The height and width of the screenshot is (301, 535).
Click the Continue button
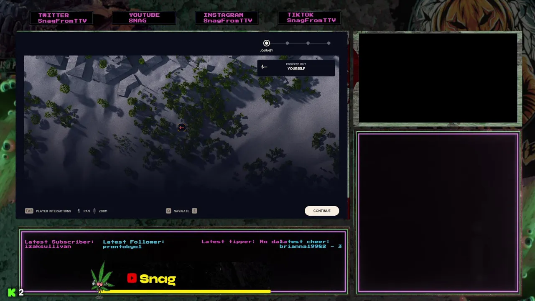tap(322, 211)
